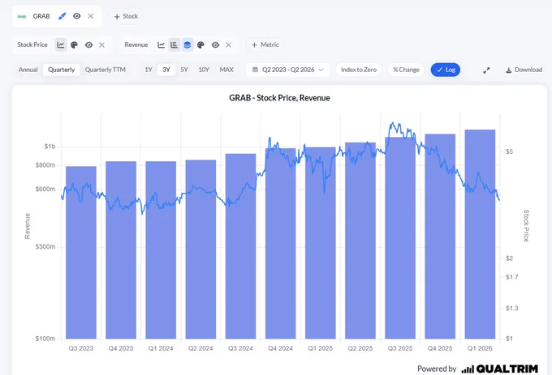
Task: Switch to Annual period
Action: tap(28, 70)
